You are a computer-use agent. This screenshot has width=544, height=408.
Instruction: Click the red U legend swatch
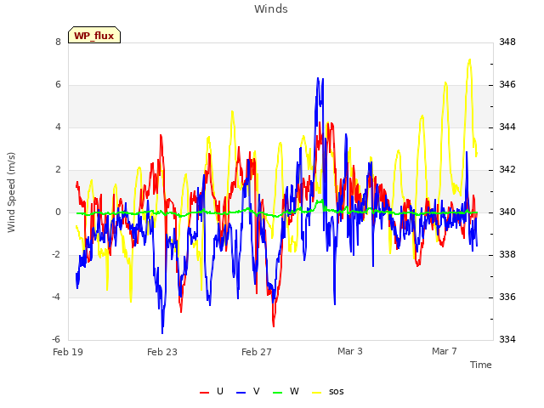click(204, 393)
